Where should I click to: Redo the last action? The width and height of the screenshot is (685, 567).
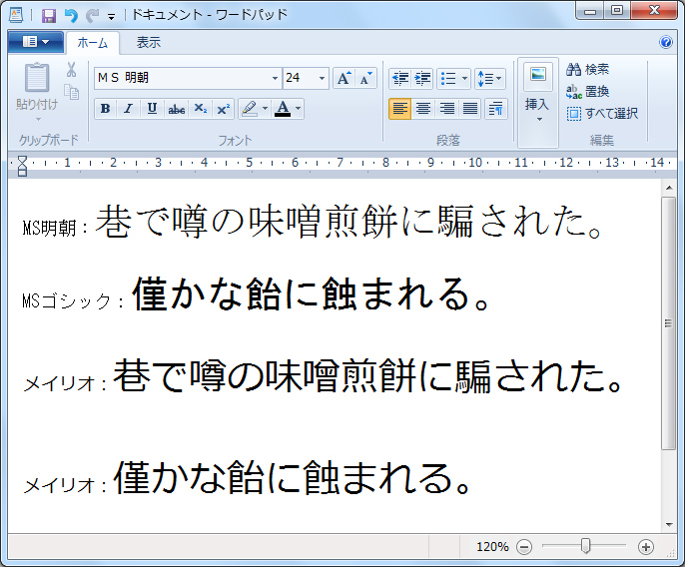(x=92, y=16)
